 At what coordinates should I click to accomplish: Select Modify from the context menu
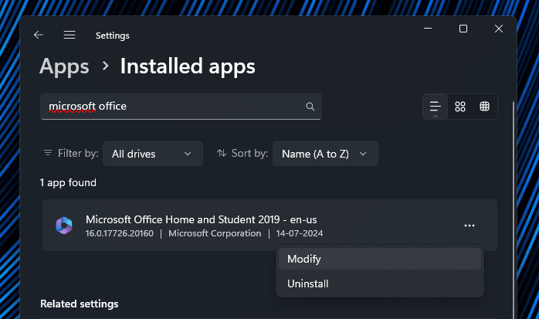click(x=379, y=259)
